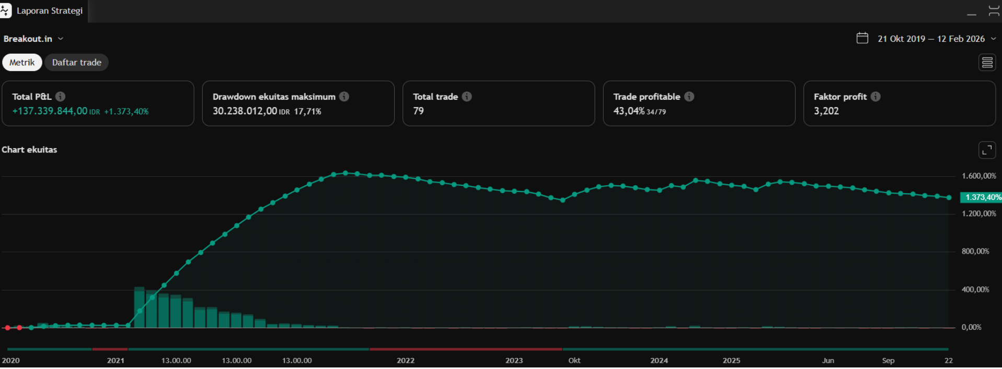Image resolution: width=1002 pixels, height=369 pixels.
Task: Click the +137.339.844,00 IDR P&L value
Action: click(56, 111)
